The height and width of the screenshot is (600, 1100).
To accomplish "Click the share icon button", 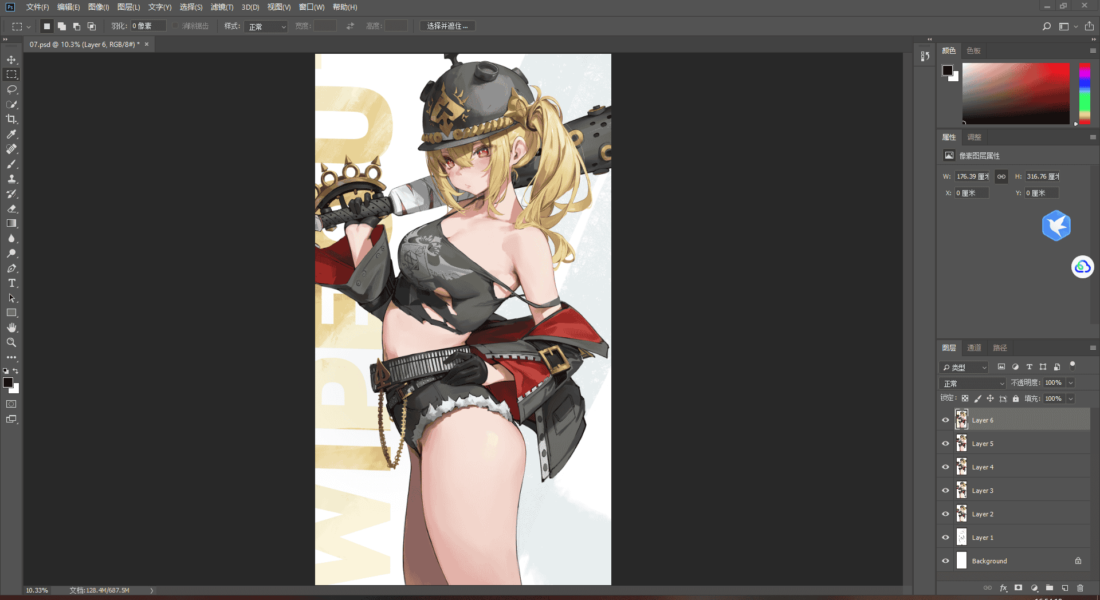I will (x=1089, y=26).
